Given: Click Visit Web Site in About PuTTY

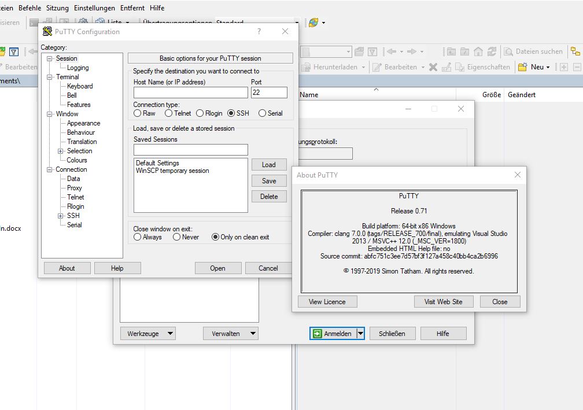Looking at the screenshot, I should (x=444, y=301).
